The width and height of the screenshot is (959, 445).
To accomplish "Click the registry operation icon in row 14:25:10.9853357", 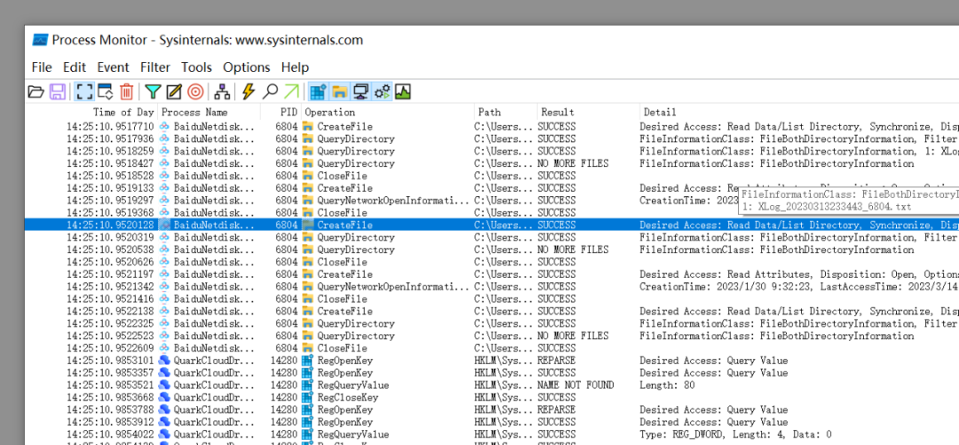I will (307, 373).
